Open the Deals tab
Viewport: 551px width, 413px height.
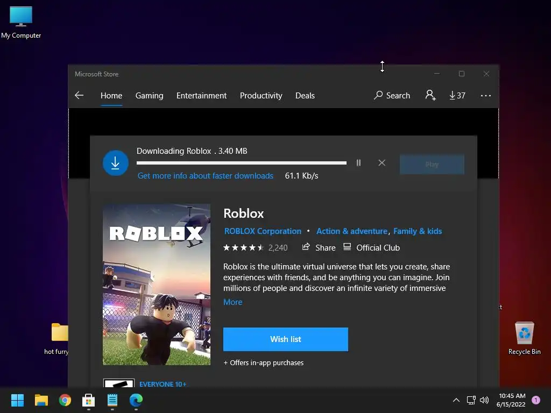click(x=305, y=96)
